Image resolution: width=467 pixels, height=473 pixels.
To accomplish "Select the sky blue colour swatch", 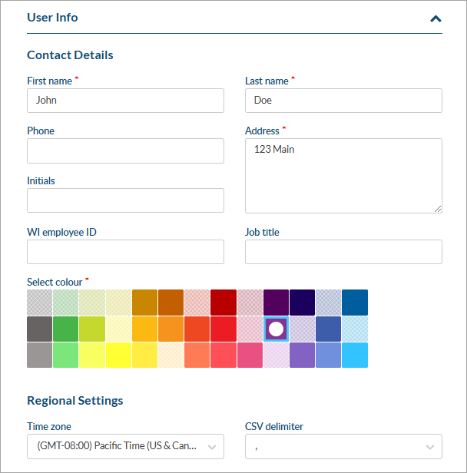I will pyautogui.click(x=355, y=355).
